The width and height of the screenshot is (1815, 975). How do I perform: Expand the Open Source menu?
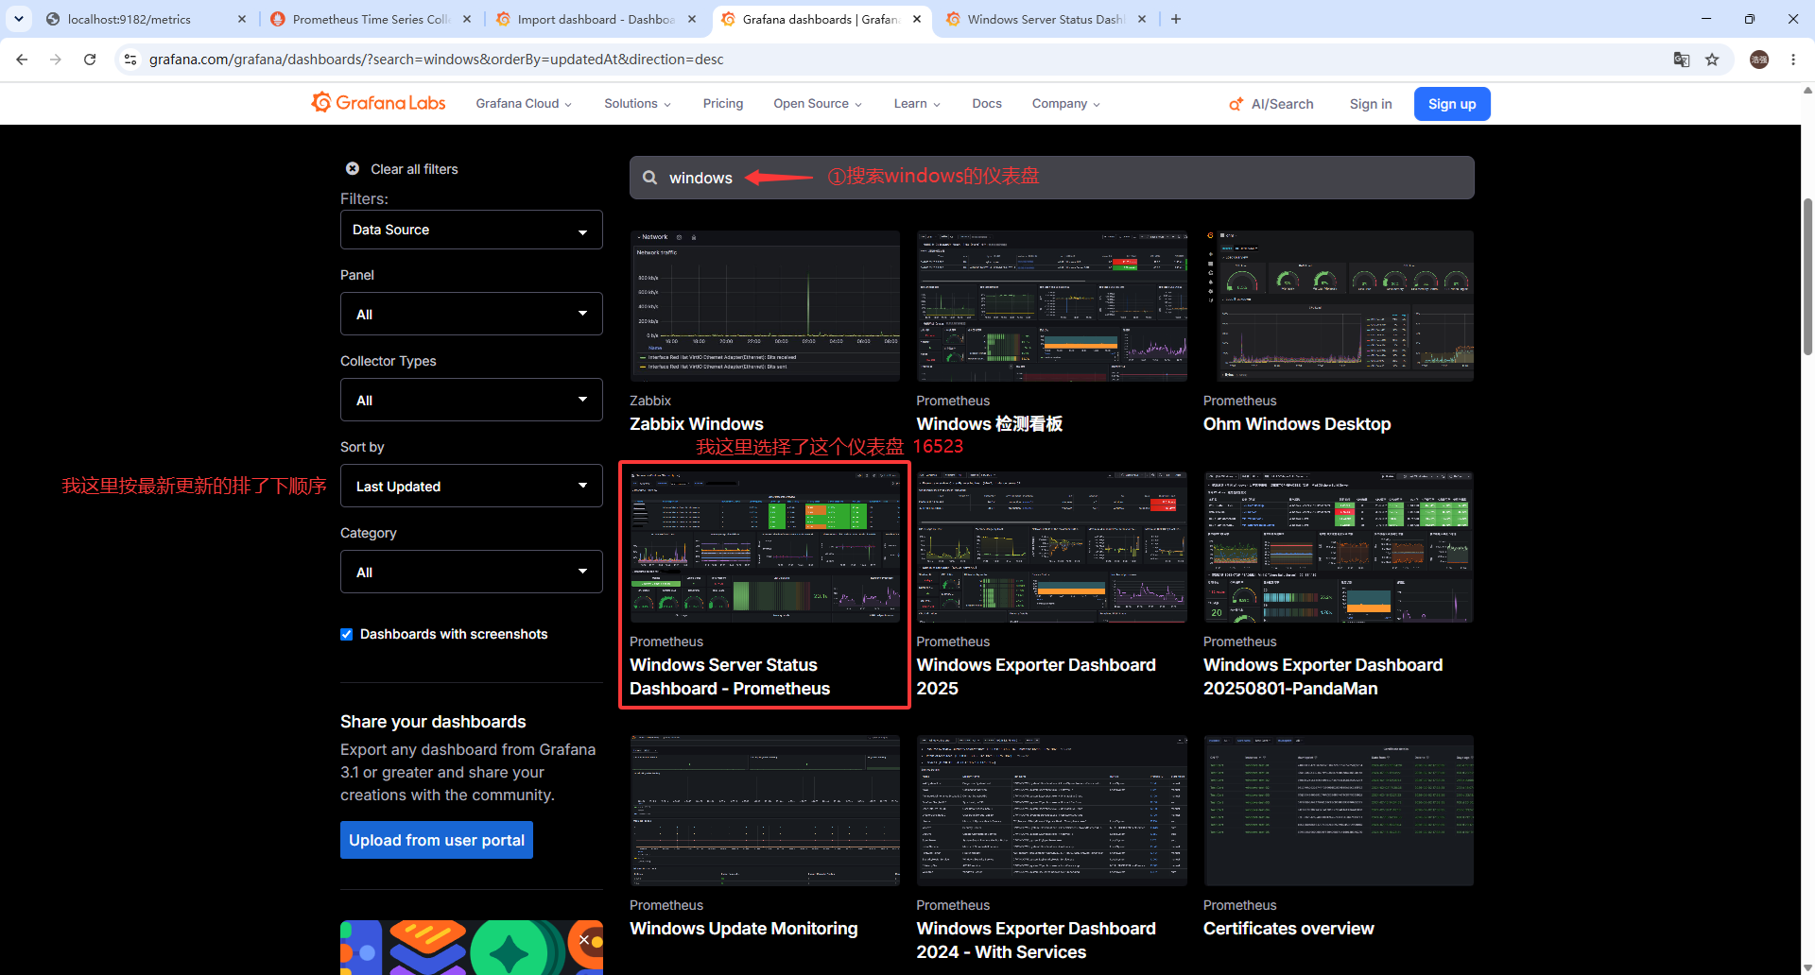[x=818, y=104]
